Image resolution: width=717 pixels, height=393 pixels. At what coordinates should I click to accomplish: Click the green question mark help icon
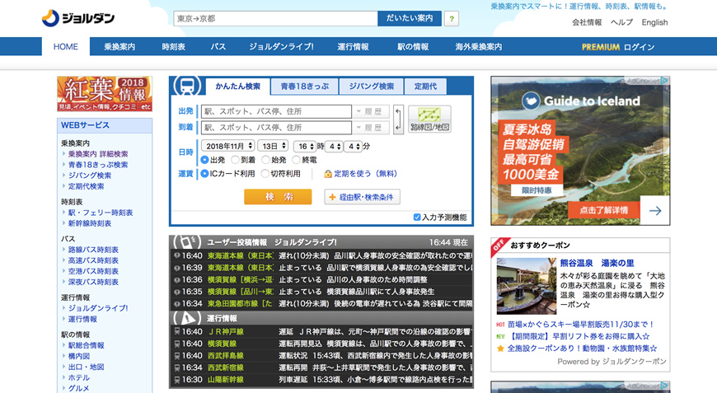(452, 19)
